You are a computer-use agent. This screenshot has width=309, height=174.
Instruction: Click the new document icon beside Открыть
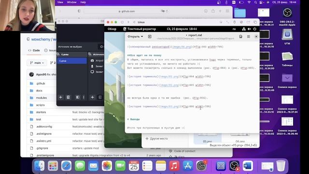coord(150,37)
